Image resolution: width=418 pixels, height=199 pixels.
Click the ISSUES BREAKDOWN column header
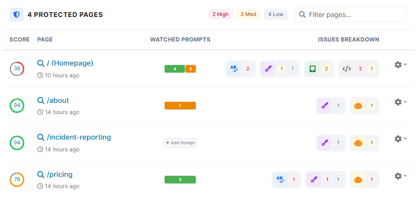(349, 40)
